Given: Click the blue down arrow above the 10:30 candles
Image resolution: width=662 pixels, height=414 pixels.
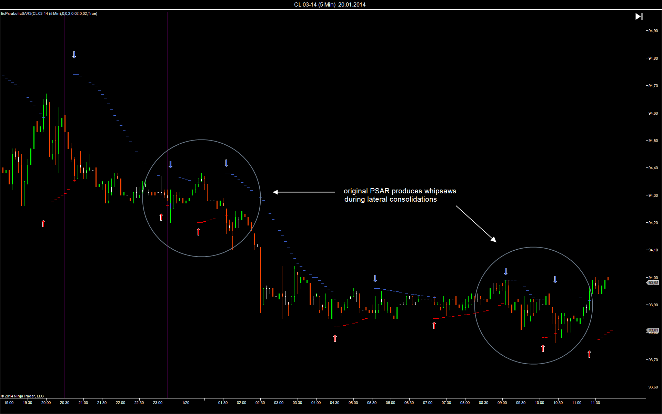Looking at the screenshot, I should (555, 279).
